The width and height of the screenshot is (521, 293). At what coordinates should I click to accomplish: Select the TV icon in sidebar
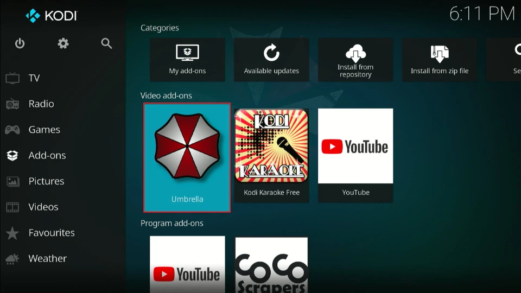(x=12, y=78)
